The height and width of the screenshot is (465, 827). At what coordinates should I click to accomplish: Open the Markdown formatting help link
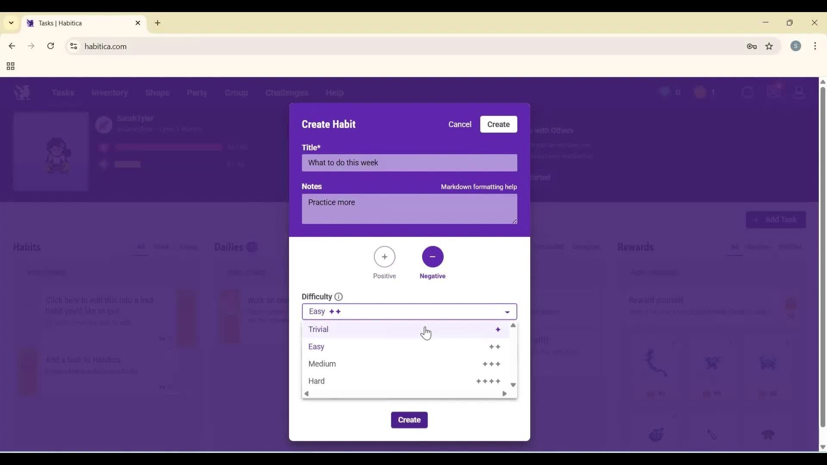(479, 187)
